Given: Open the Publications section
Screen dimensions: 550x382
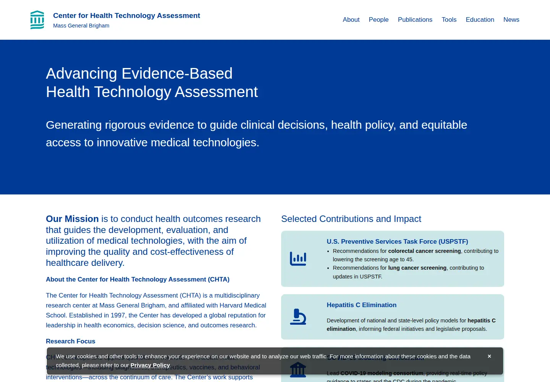Looking at the screenshot, I should pyautogui.click(x=415, y=19).
